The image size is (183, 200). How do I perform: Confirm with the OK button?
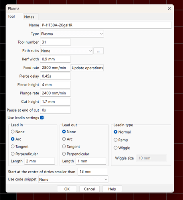[x=67, y=189]
